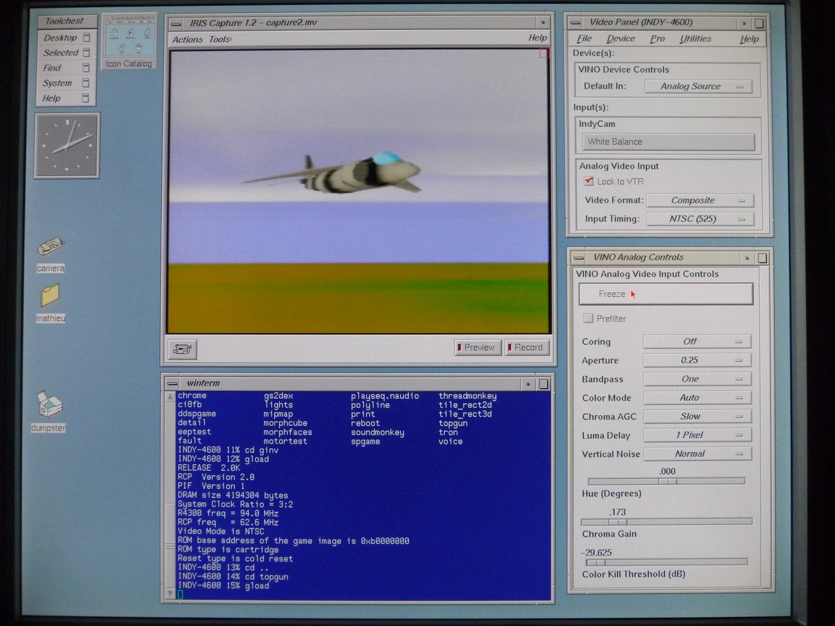Open the Luma Delay dropdown
The height and width of the screenshot is (626, 835).
[x=697, y=435]
